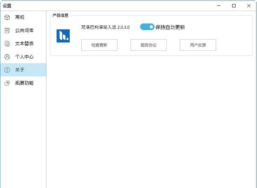Click the cube icon beside 常规
The width and height of the screenshot is (257, 188).
click(x=7, y=17)
